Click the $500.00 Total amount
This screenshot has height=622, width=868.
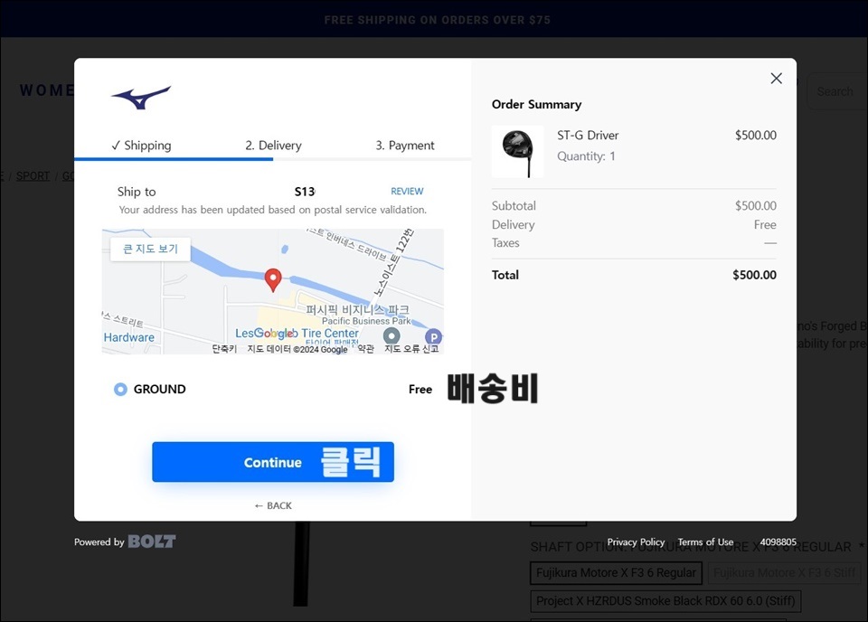[x=754, y=275]
